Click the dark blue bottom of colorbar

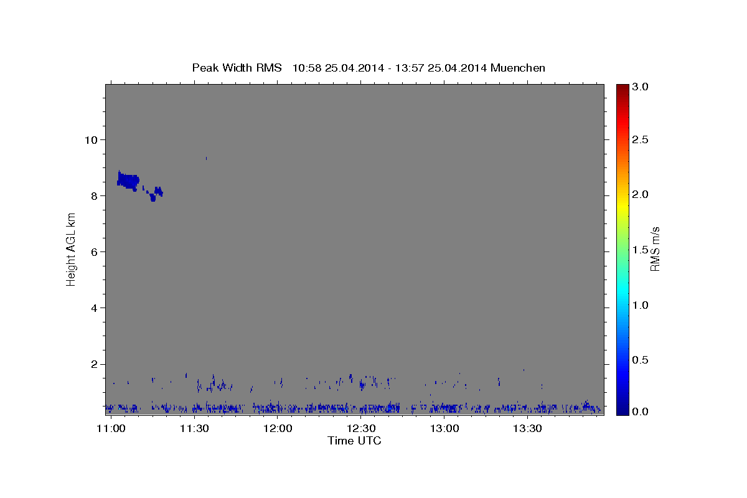622,410
